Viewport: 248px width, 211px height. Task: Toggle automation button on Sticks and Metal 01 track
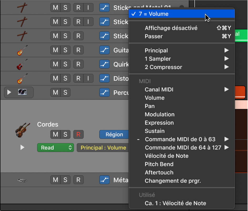104,8
